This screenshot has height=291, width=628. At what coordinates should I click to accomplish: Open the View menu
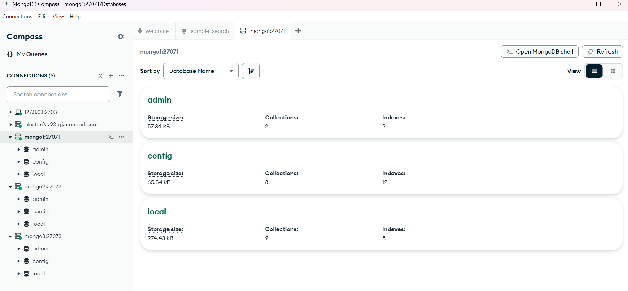pos(58,17)
